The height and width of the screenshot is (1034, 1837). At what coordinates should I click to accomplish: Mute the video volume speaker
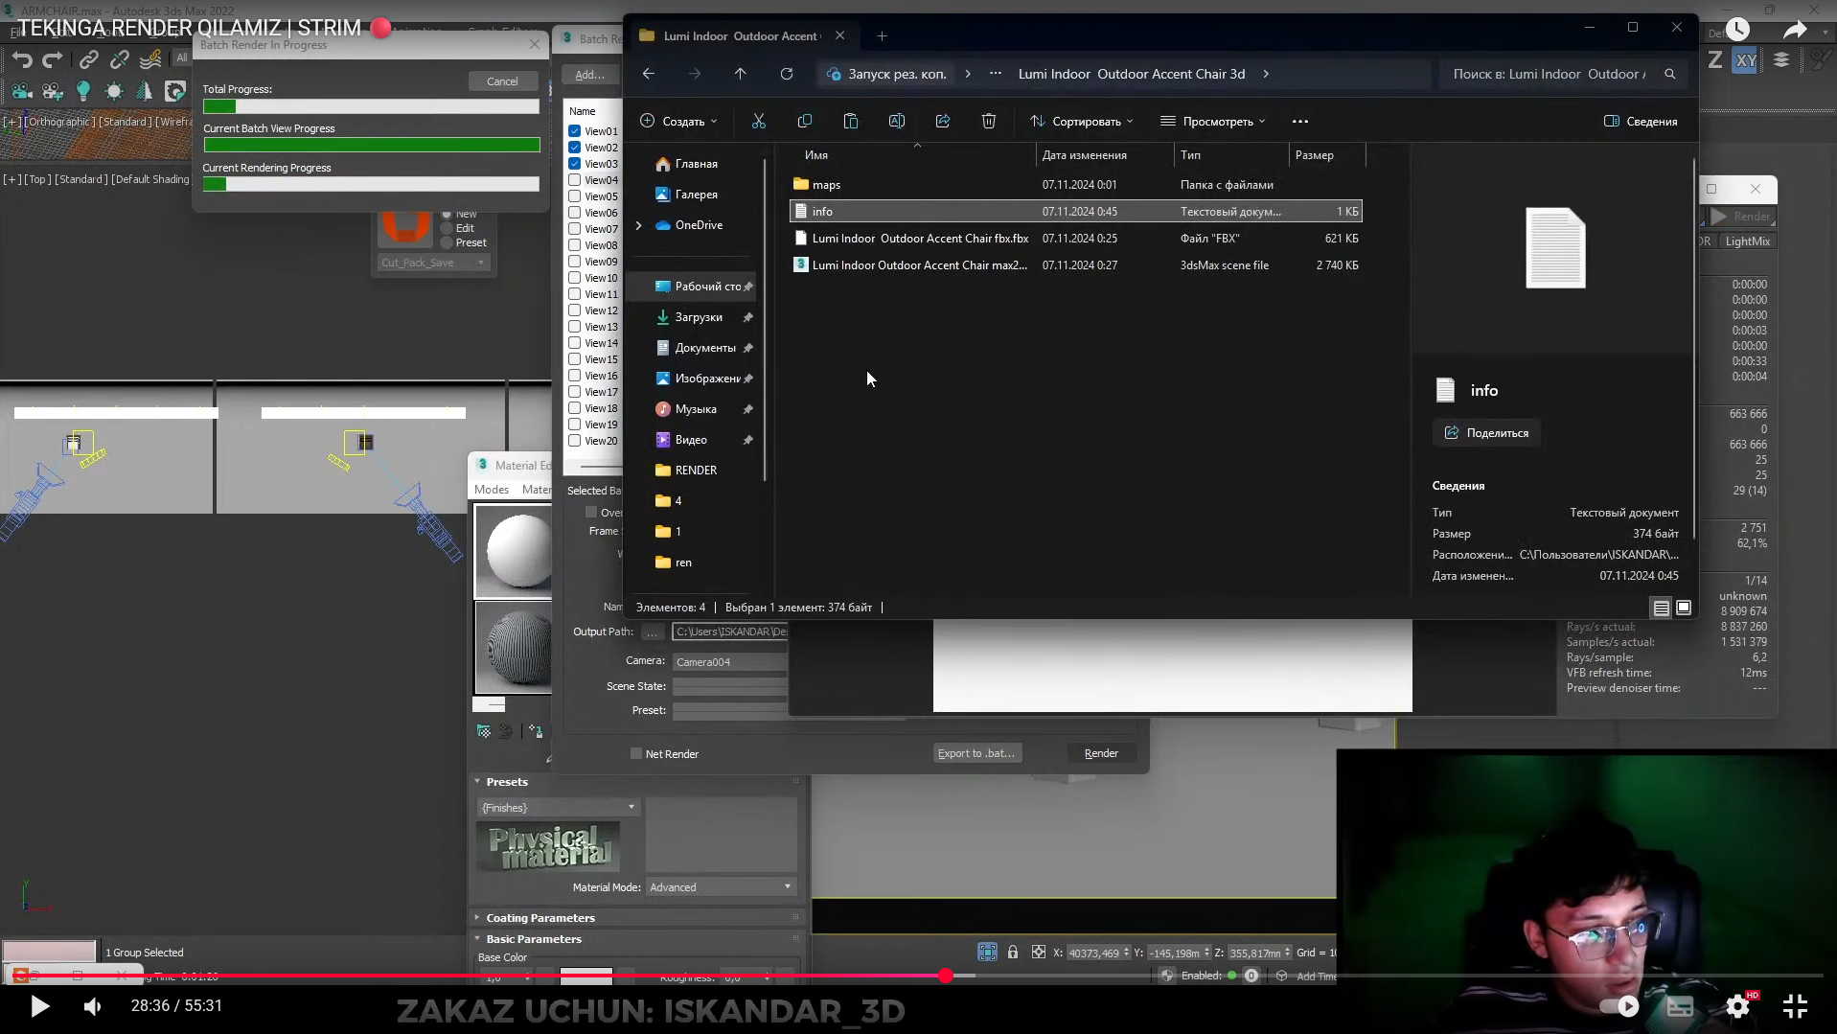click(x=93, y=1006)
